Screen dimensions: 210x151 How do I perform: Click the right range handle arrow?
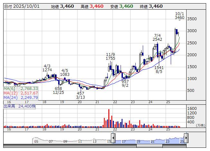coord(186,138)
